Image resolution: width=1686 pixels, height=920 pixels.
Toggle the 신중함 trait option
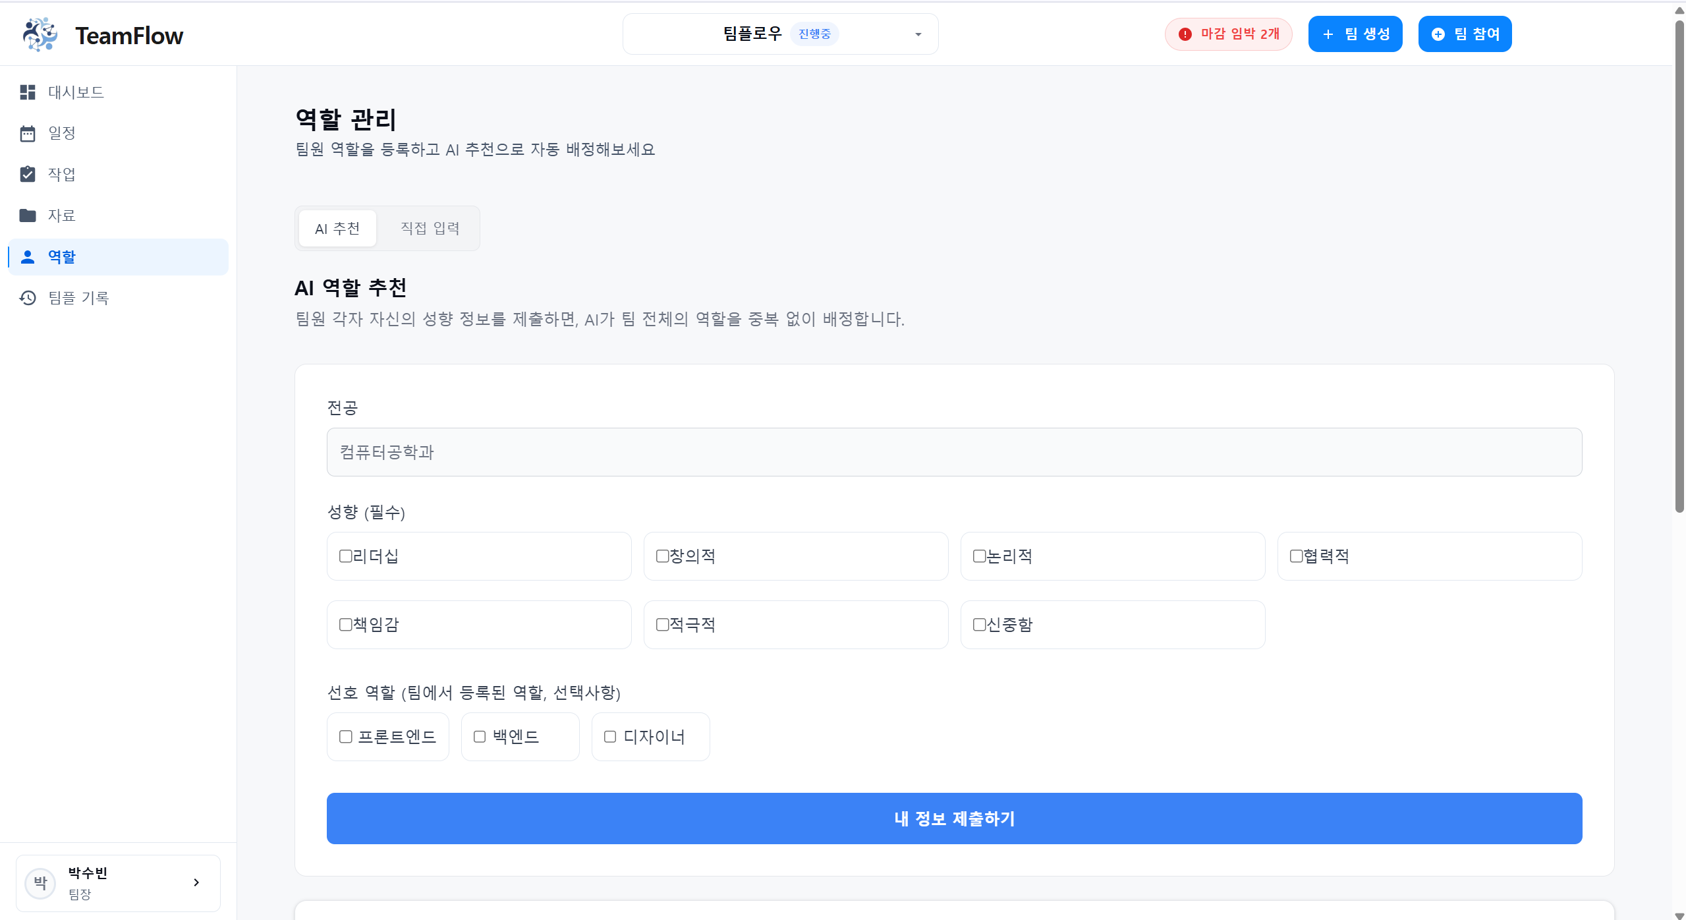978,624
